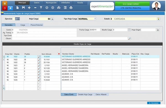Click the checkmark circle toolbar icon
This screenshot has width=166, height=108.
click(47, 8)
